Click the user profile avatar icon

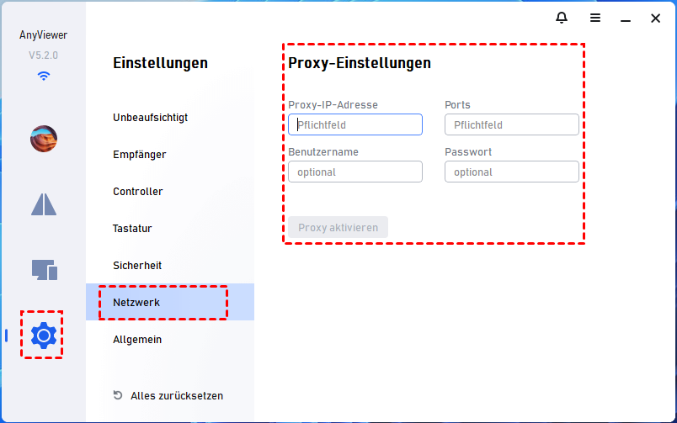click(x=44, y=138)
